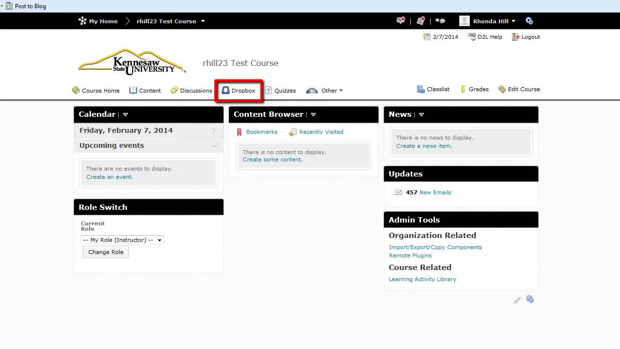Open Recently Visited in Content Browser
The height and width of the screenshot is (349, 620).
316,132
